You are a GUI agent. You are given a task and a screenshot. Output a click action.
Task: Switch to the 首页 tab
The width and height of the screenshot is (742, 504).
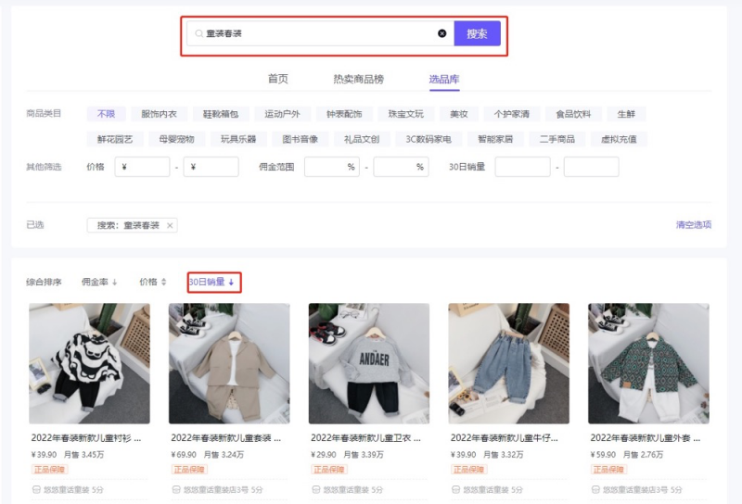click(x=278, y=79)
